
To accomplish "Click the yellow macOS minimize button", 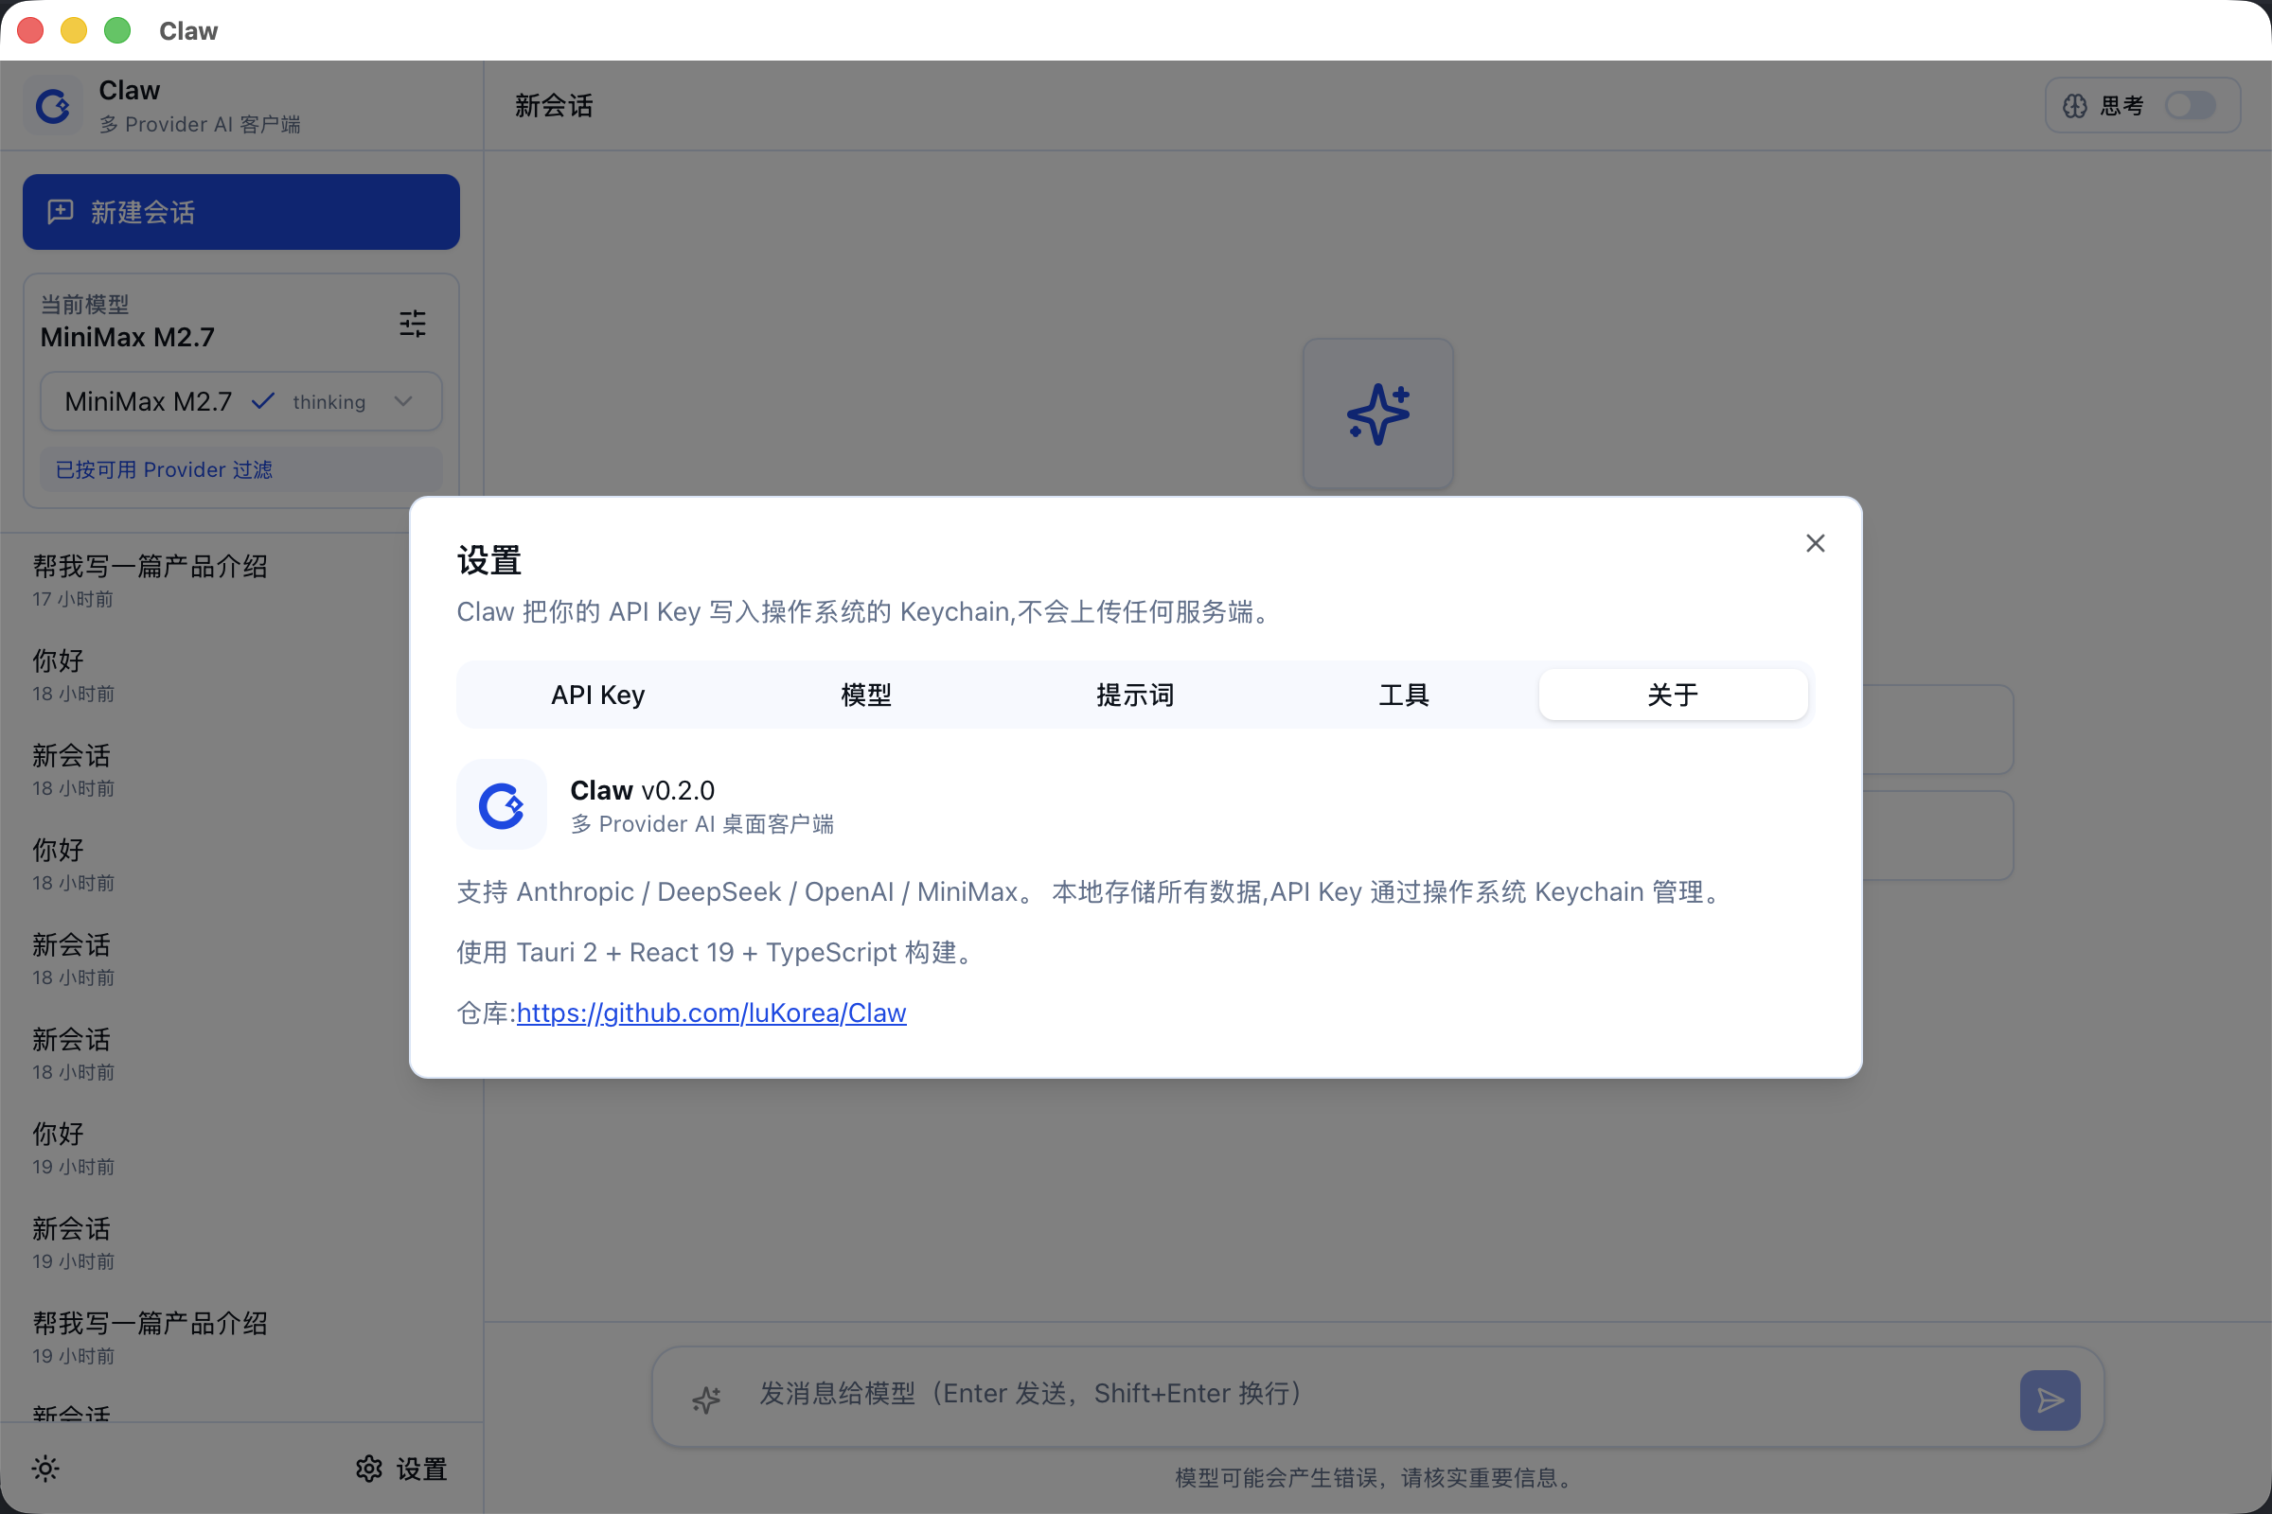I will 74,31.
